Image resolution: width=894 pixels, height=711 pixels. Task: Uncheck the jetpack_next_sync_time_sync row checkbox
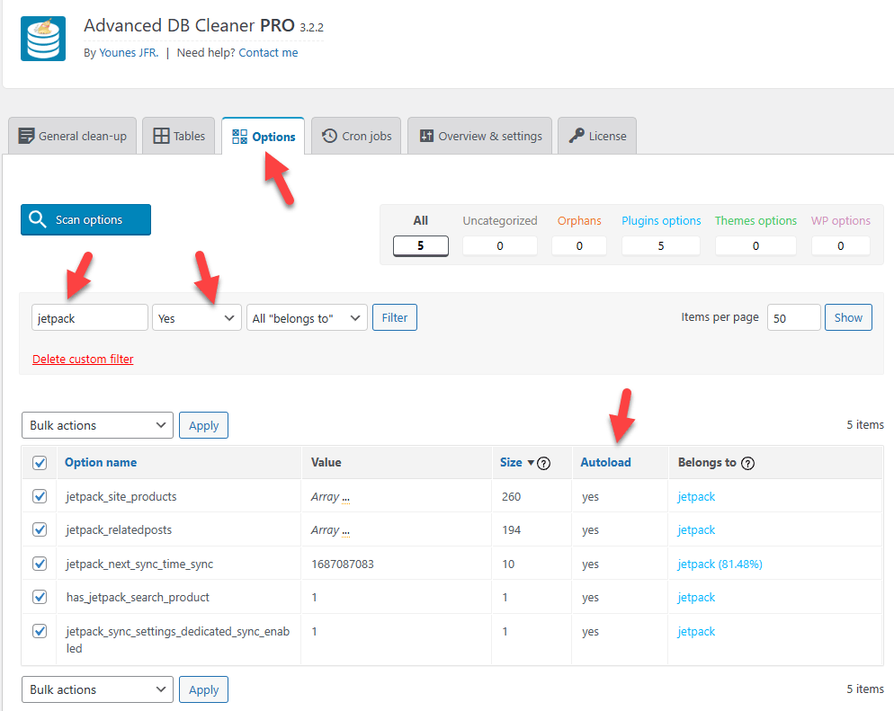pos(40,564)
